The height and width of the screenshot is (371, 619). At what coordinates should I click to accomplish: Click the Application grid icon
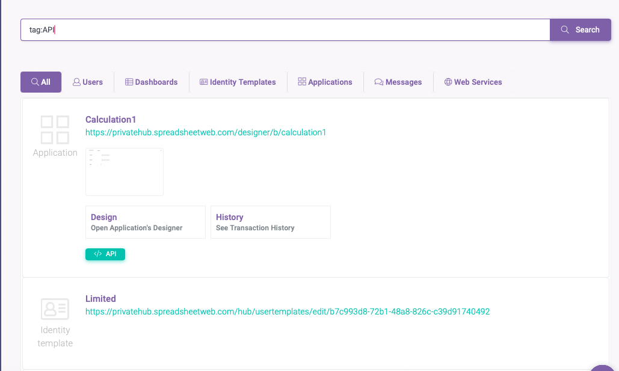55,130
